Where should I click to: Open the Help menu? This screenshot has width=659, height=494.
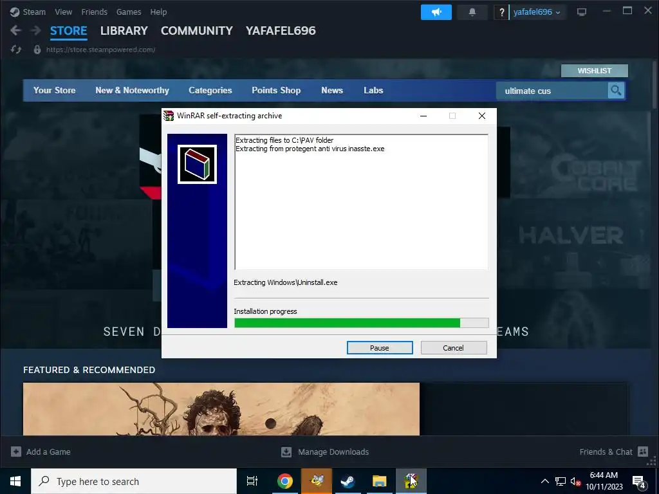[x=158, y=12]
